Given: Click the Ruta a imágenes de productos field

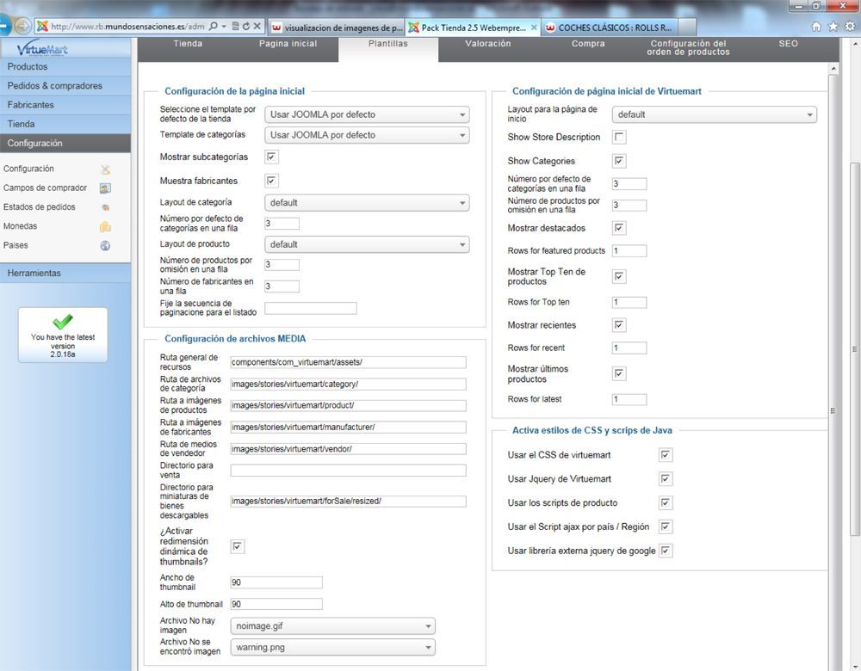Looking at the screenshot, I should pyautogui.click(x=348, y=406).
